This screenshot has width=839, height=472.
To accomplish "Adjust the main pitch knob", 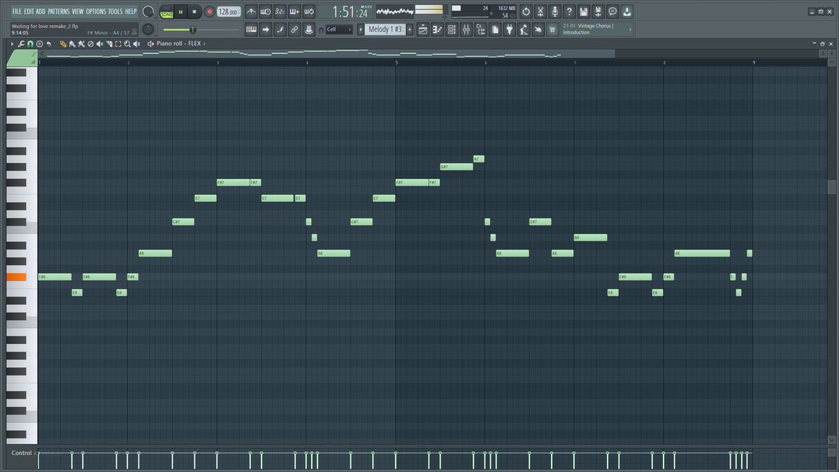I will point(148,29).
